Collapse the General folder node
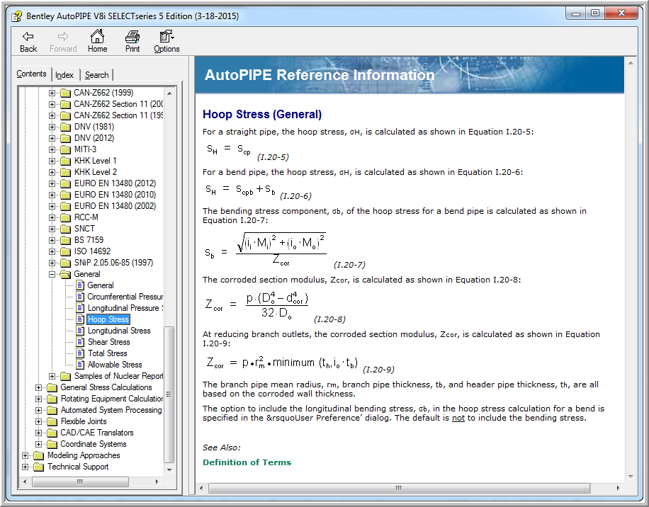 point(52,274)
